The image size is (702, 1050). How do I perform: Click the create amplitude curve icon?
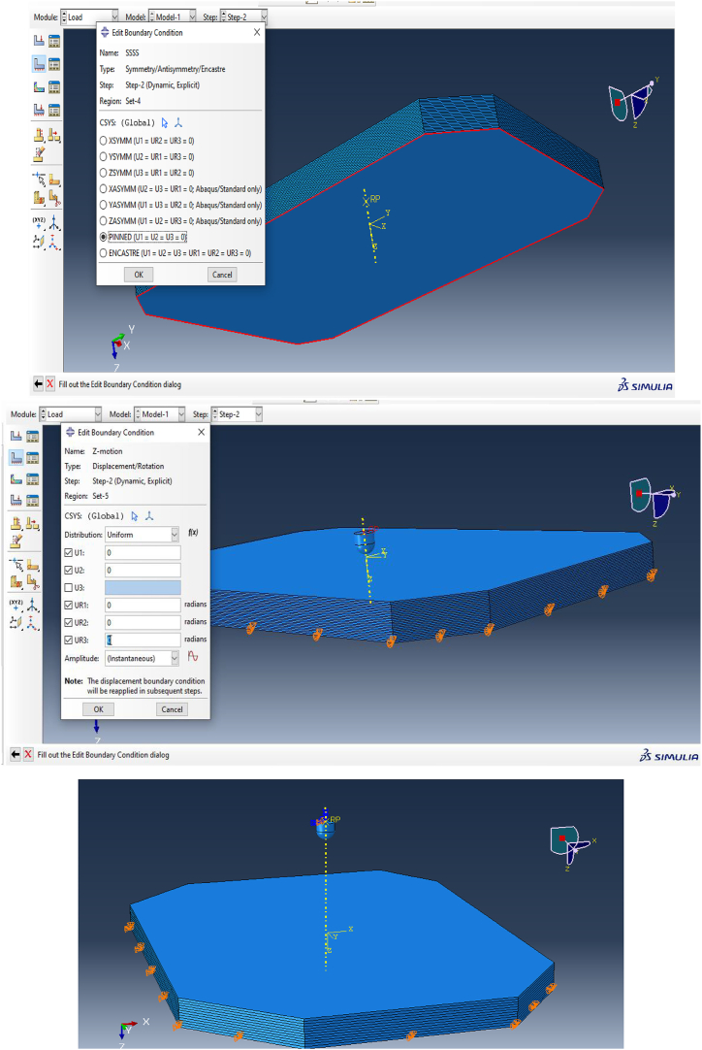[x=192, y=657]
